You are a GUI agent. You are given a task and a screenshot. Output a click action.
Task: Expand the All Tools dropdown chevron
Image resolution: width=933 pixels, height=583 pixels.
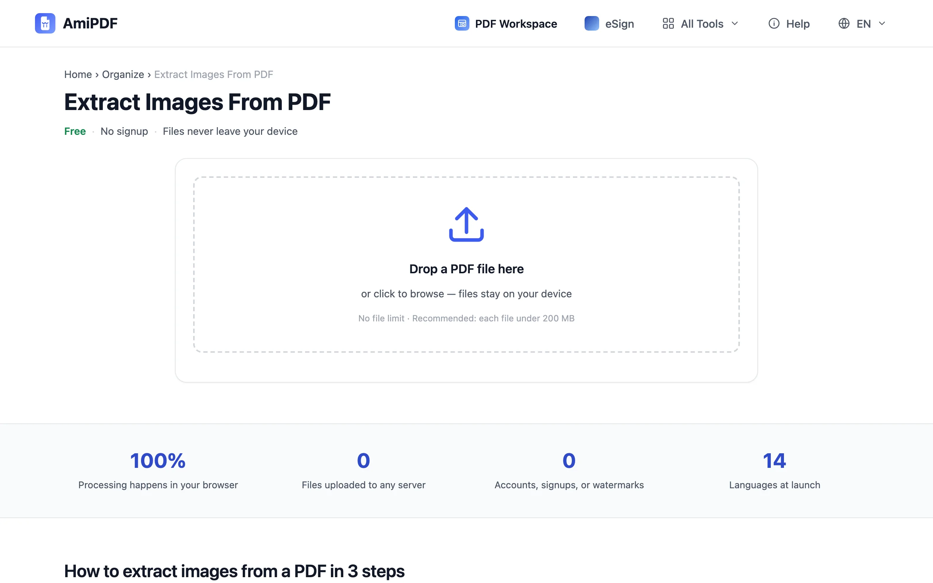tap(735, 24)
